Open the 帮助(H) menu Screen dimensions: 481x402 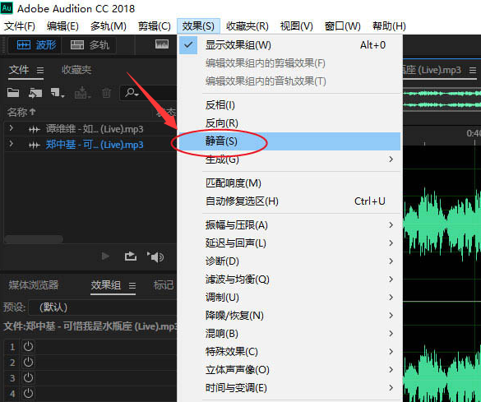click(389, 26)
